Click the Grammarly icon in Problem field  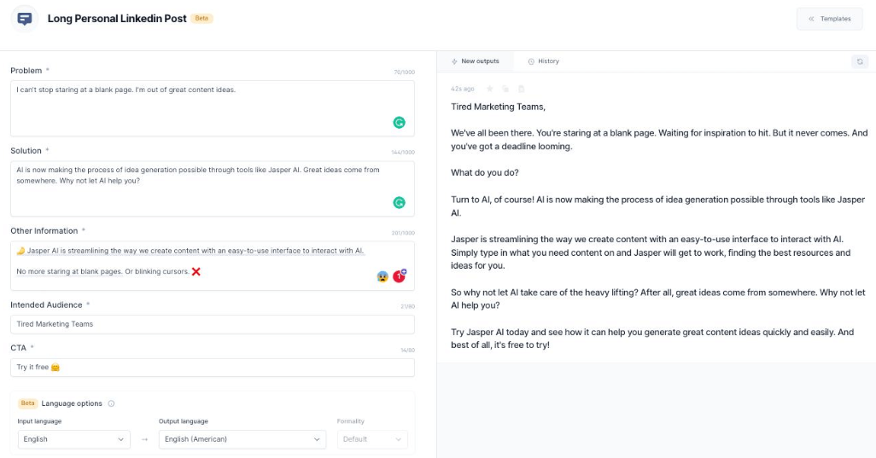pyautogui.click(x=399, y=122)
